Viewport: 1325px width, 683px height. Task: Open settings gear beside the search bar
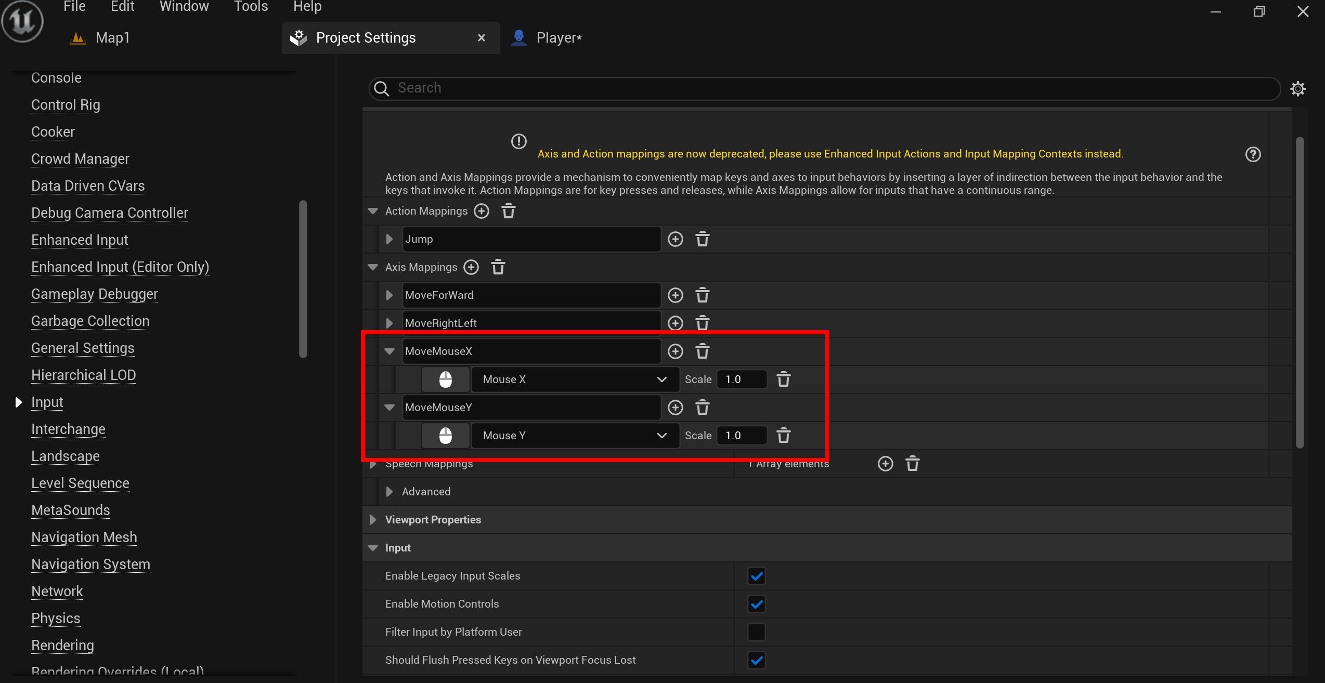coord(1298,88)
